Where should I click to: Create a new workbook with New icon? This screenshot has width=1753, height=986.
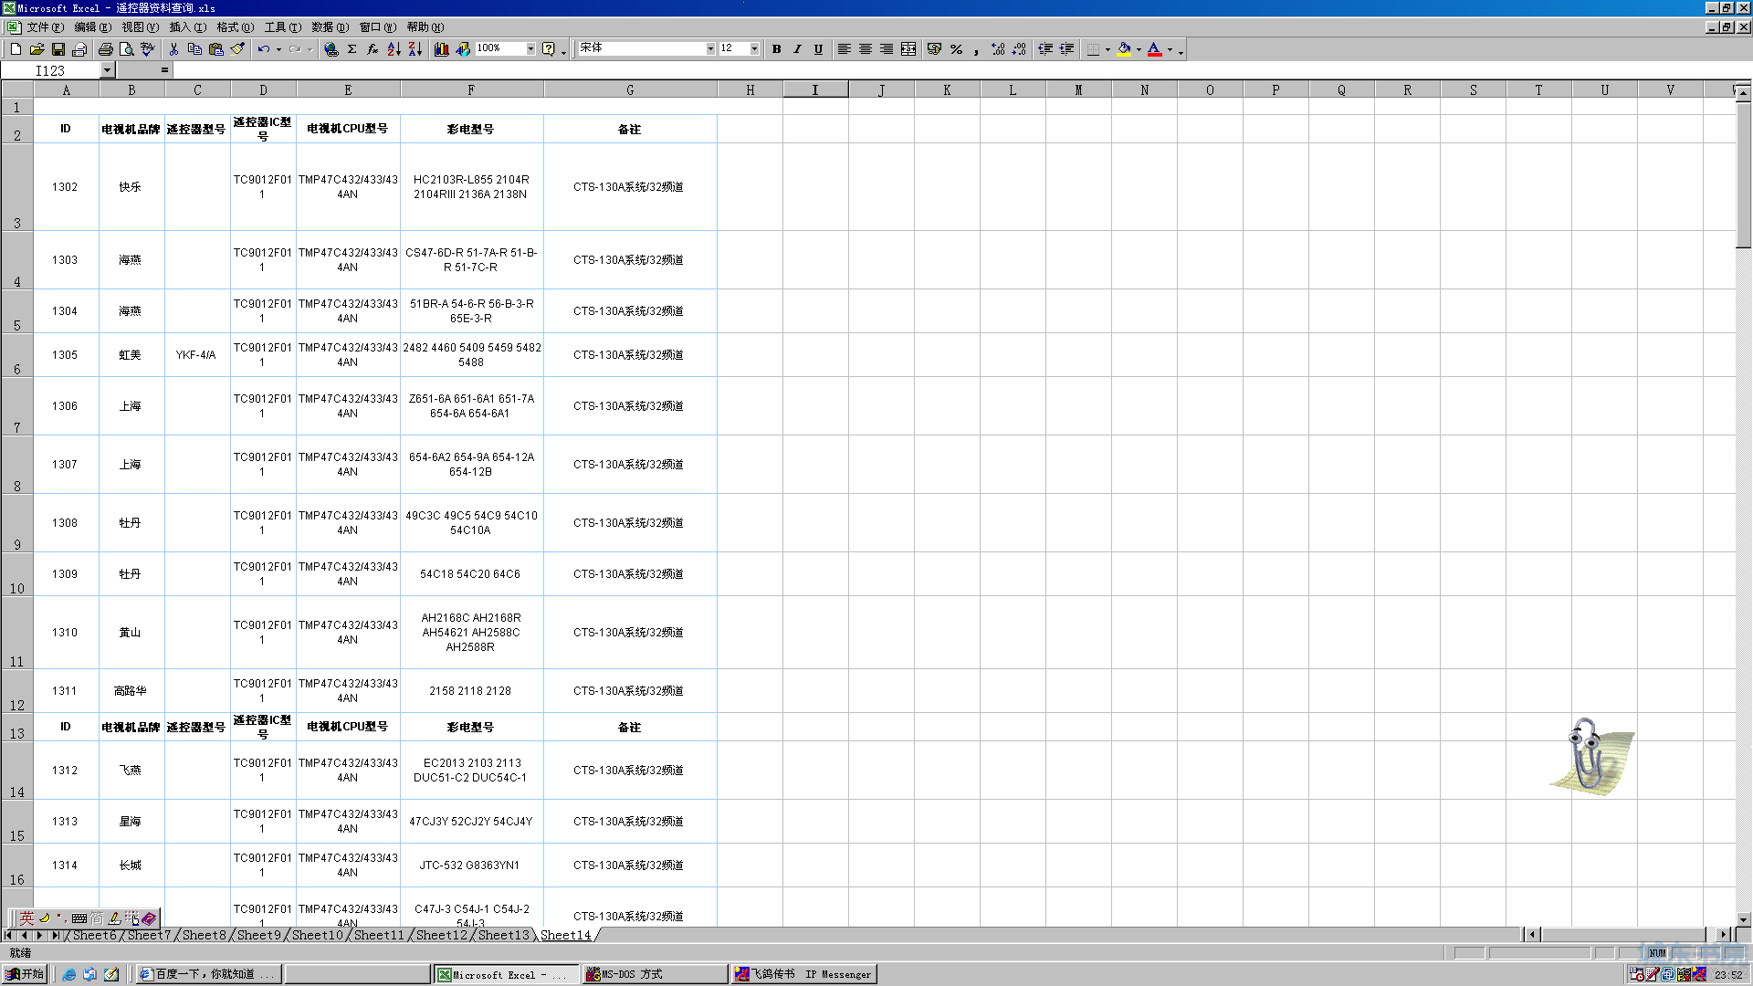[x=16, y=49]
